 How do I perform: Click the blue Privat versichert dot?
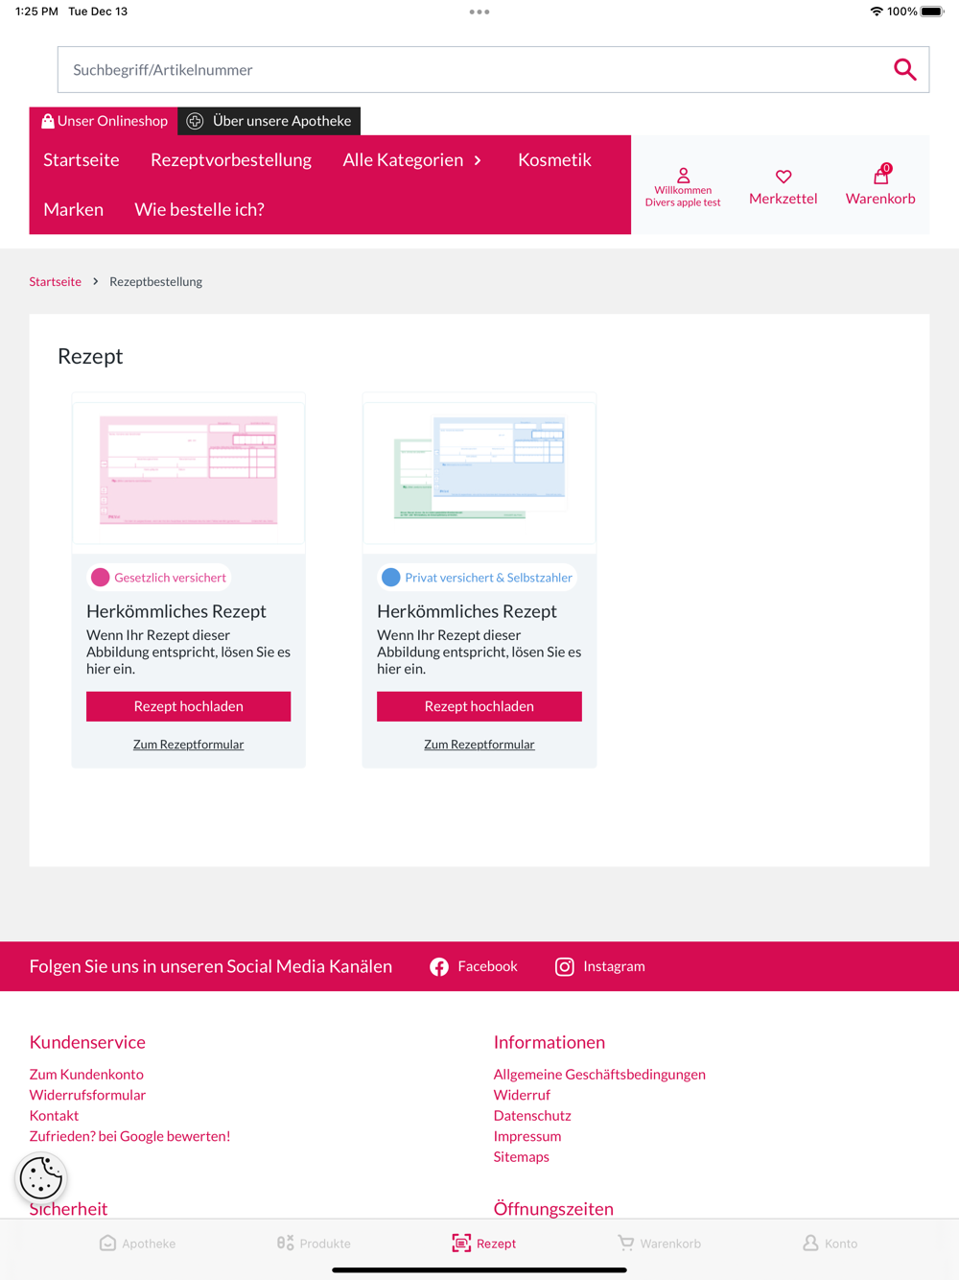point(390,578)
